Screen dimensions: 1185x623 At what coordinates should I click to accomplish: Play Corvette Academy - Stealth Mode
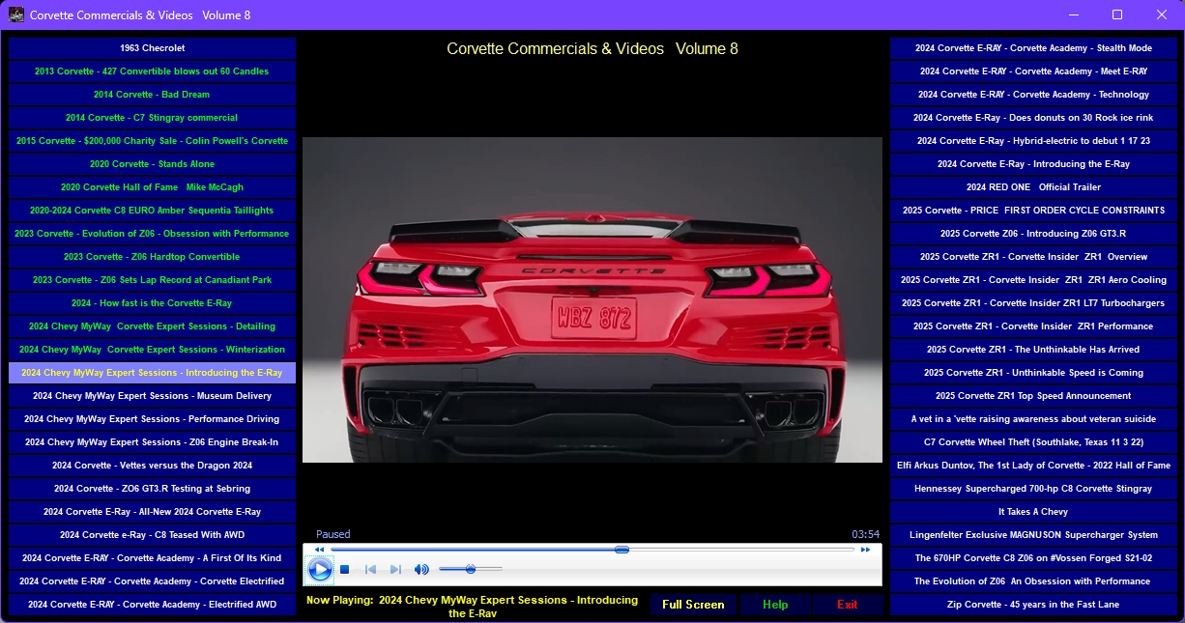[1033, 47]
